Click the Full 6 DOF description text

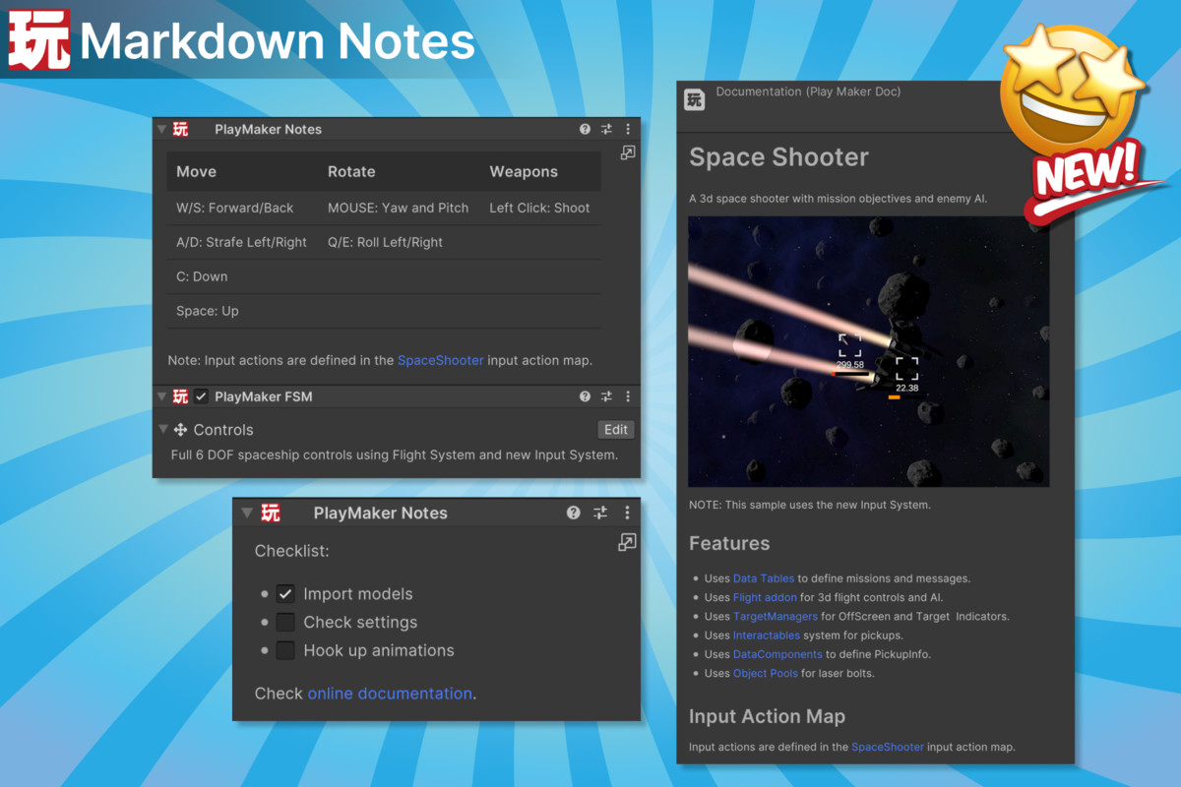[395, 454]
